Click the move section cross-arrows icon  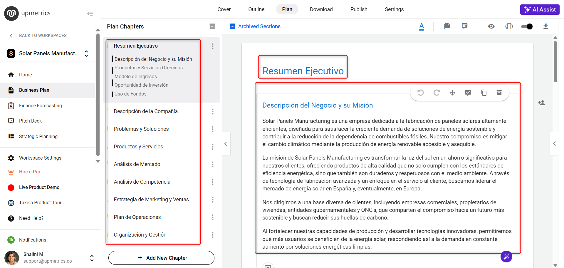tap(452, 93)
